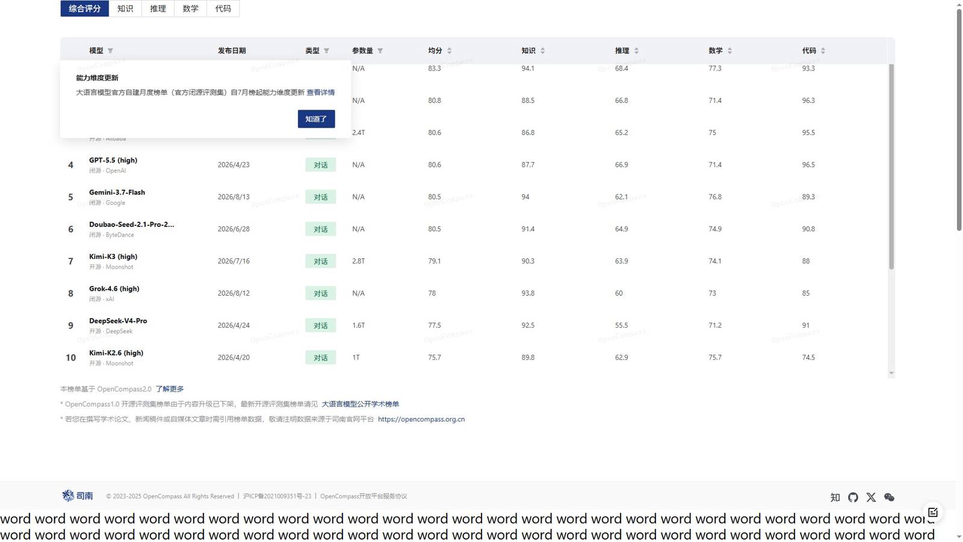Sort table by 知识 column arrows
963x542 pixels.
pos(542,51)
